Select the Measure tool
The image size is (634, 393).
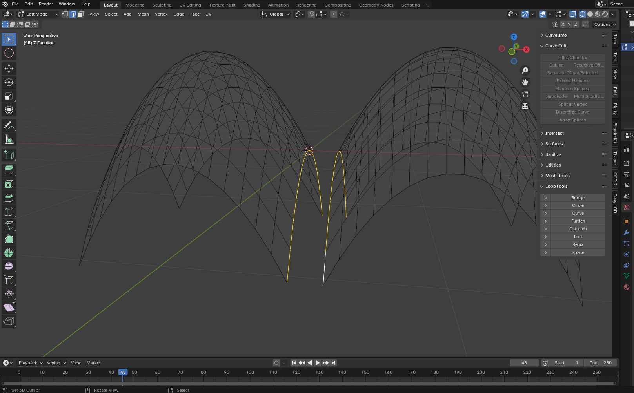coord(9,139)
